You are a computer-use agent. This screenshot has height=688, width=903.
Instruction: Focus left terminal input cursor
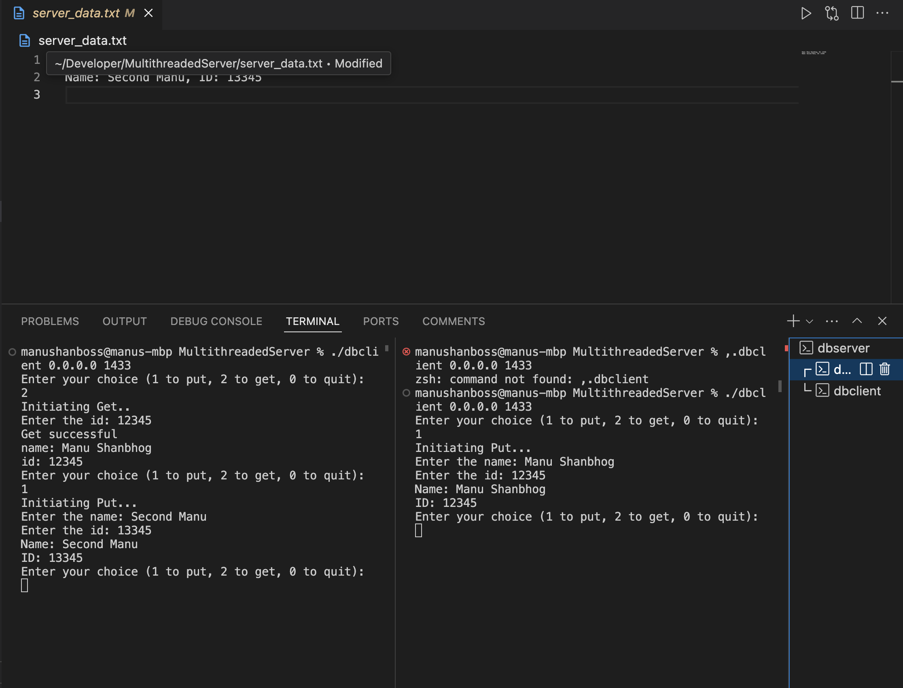pyautogui.click(x=25, y=586)
